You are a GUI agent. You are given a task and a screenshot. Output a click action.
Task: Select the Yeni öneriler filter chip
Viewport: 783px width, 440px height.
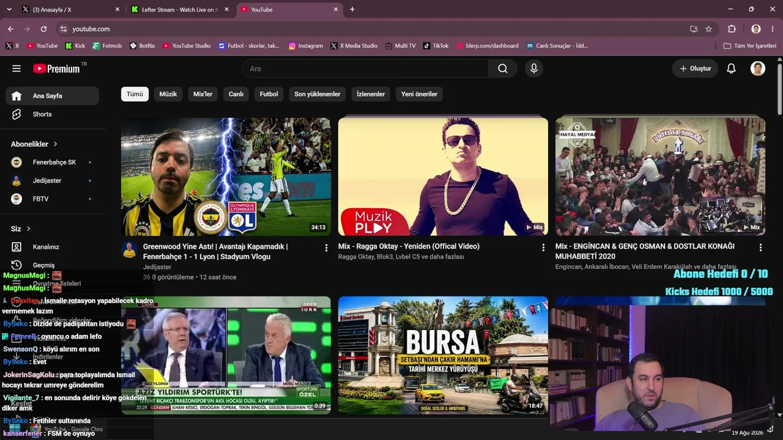420,94
